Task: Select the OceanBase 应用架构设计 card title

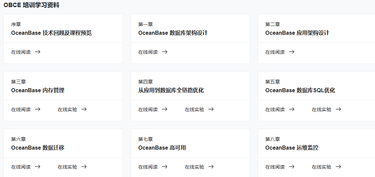Action: pyautogui.click(x=297, y=33)
